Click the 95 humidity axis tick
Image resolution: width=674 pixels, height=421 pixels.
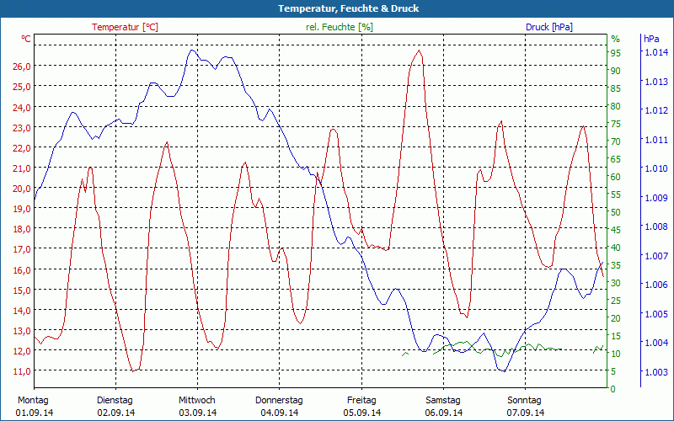click(615, 53)
